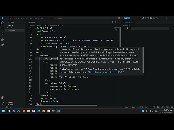The image size is (174, 130).
Task: Toggle the panel layout icon
Action: tap(154, 18)
